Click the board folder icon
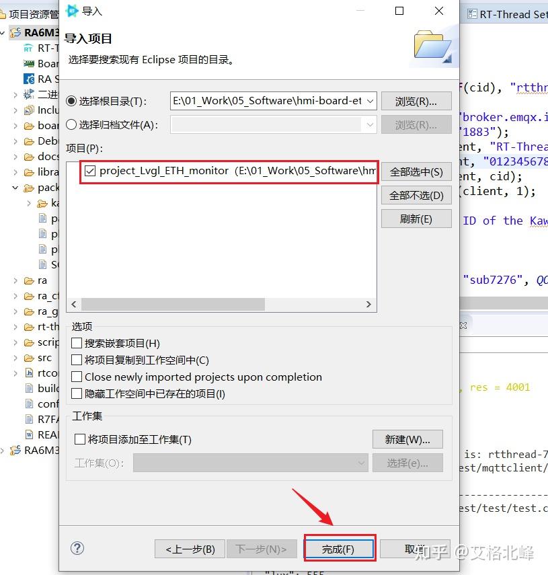This screenshot has height=575, width=548. [x=29, y=126]
